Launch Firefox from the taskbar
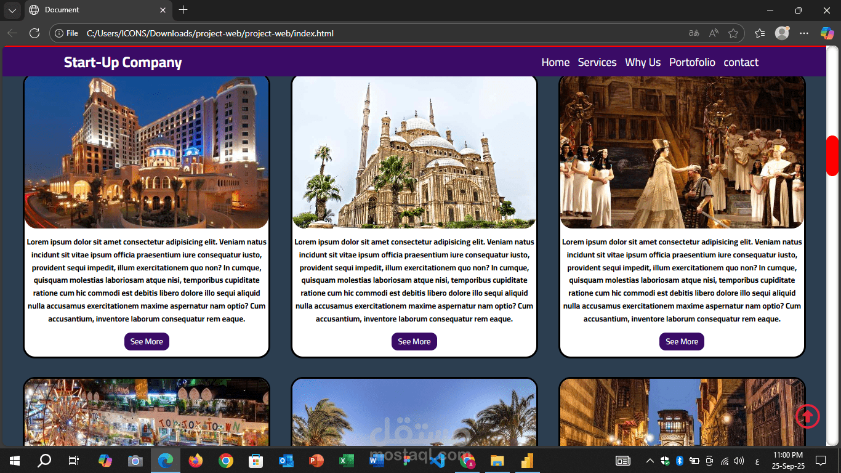The height and width of the screenshot is (473, 841). (196, 460)
